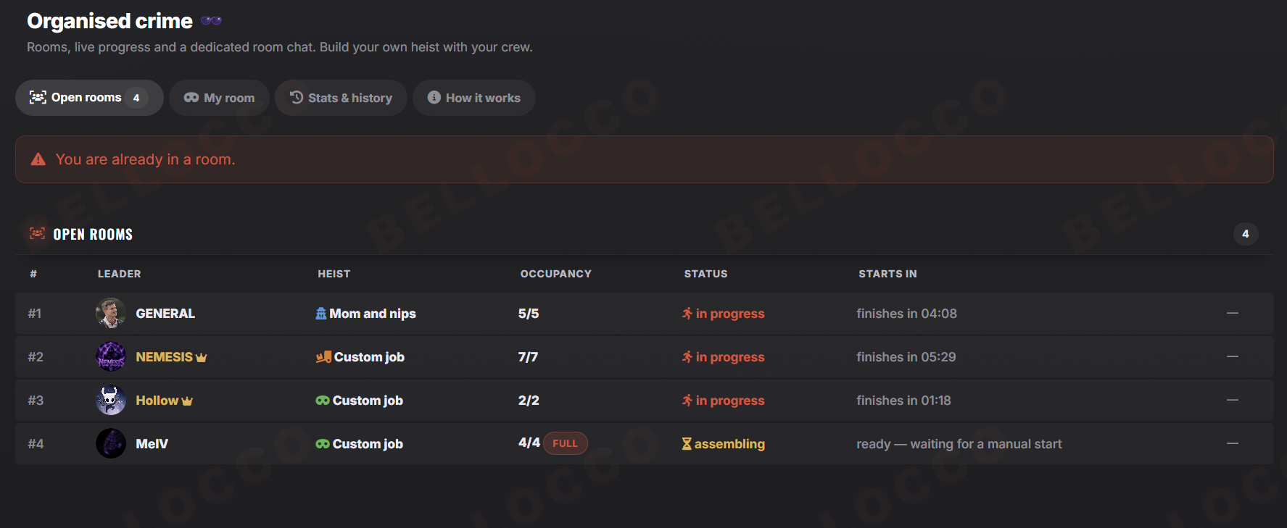Open GENERAL's profile avatar
This screenshot has width=1287, height=528.
pos(111,313)
